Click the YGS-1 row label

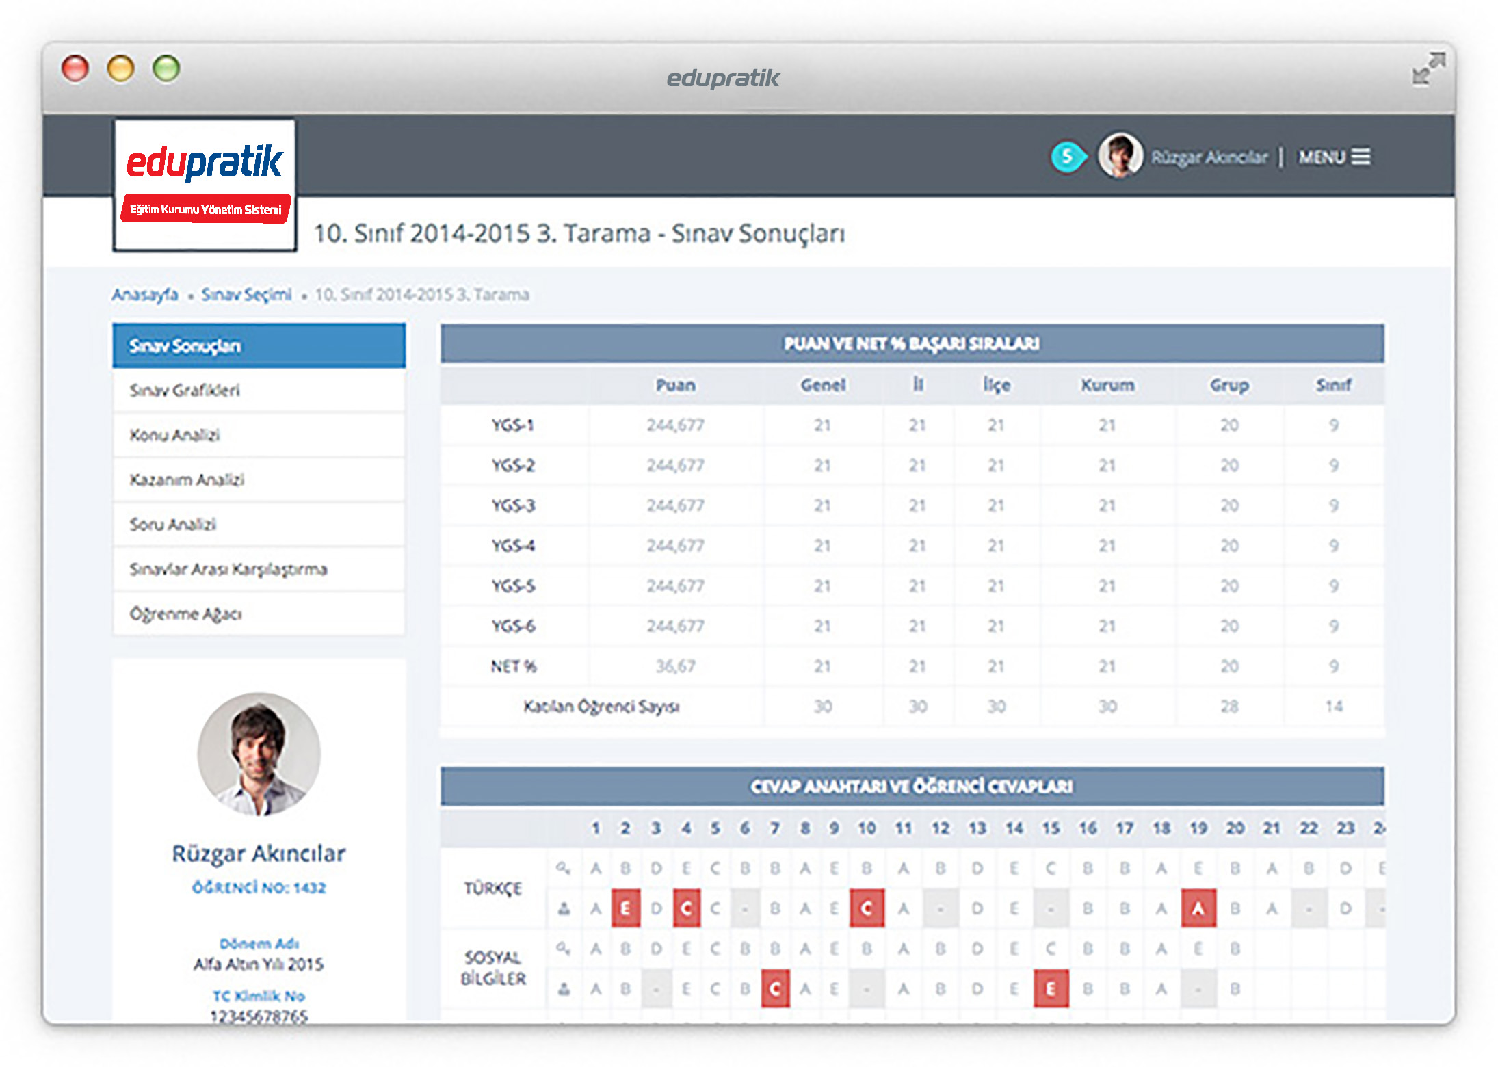pyautogui.click(x=513, y=425)
